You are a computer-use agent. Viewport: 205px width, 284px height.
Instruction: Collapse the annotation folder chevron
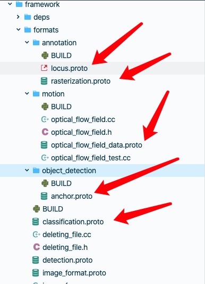pos(27,43)
